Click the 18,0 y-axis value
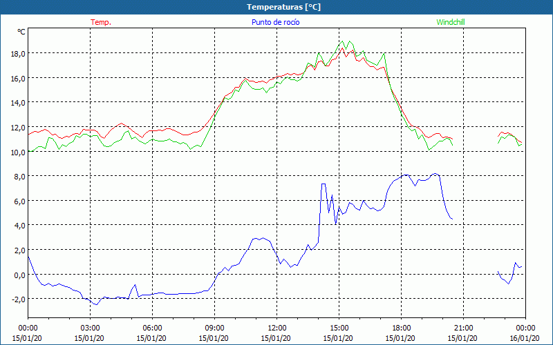Image resolution: width=553 pixels, height=345 pixels. pos(19,54)
